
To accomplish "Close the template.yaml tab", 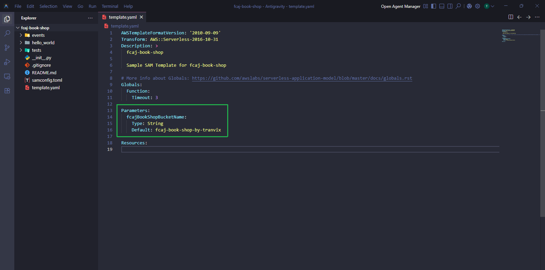I will click(141, 17).
